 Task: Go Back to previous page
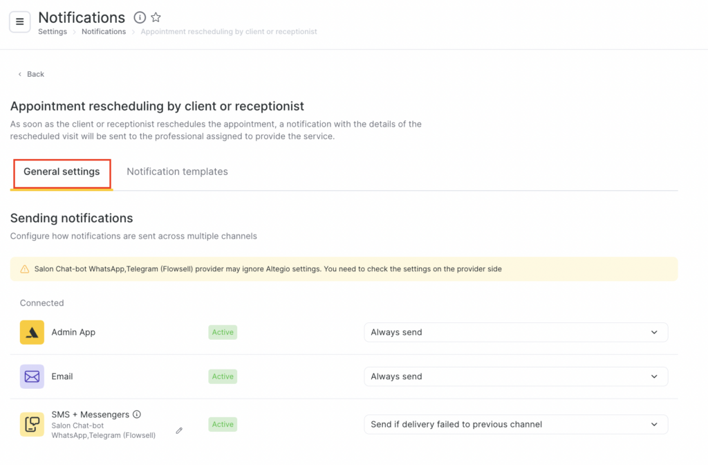[31, 74]
